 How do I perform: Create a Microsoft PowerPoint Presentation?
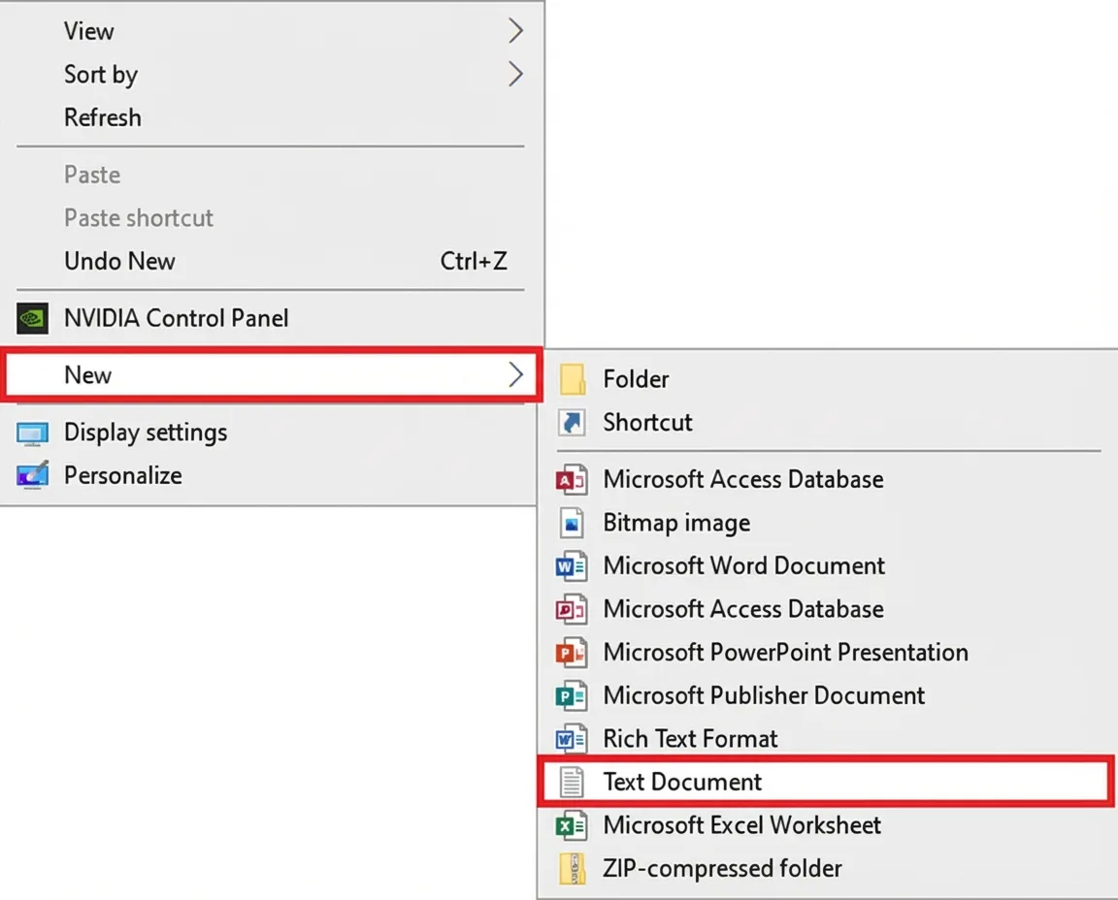tap(825, 652)
